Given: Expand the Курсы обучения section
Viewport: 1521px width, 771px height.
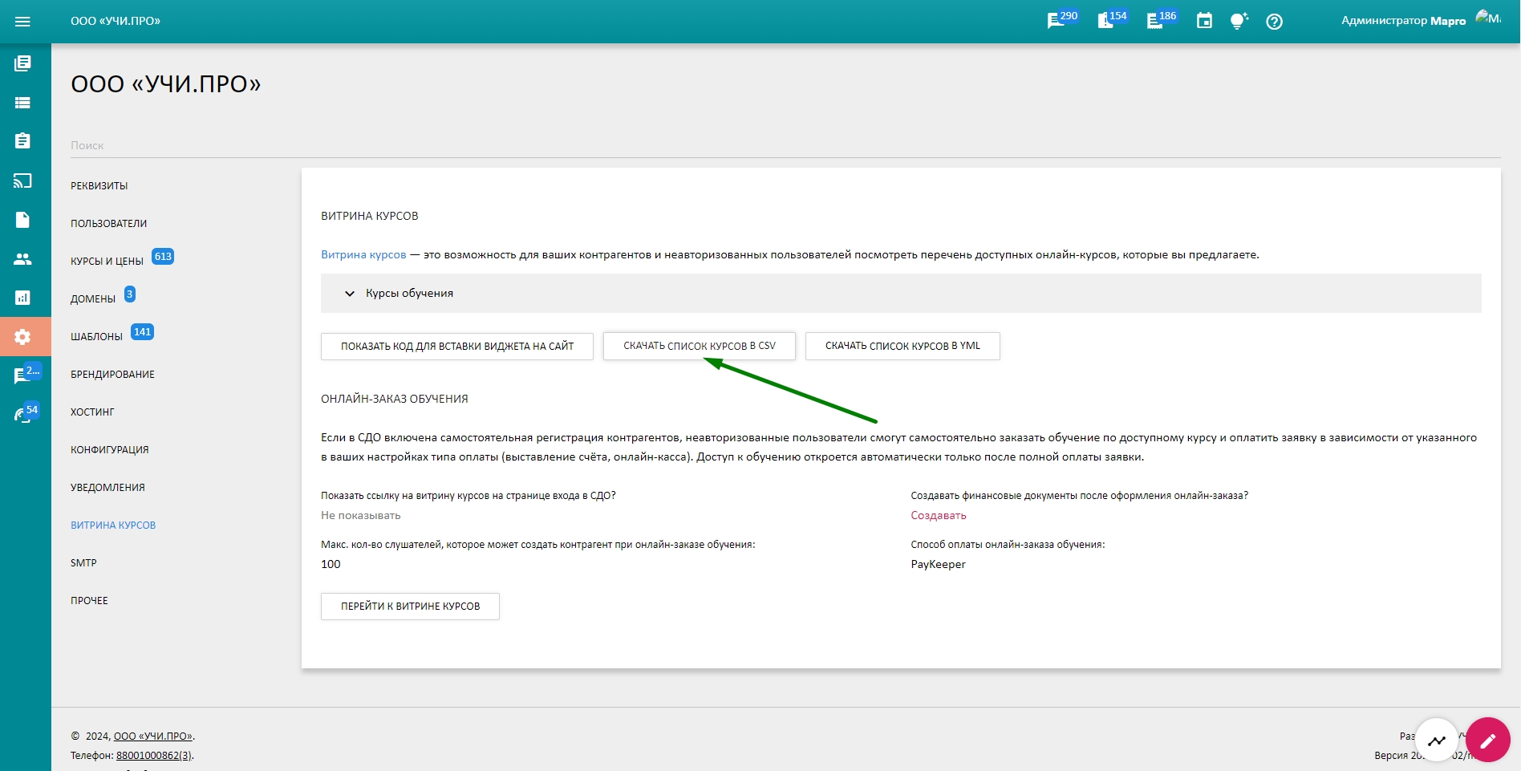Looking at the screenshot, I should point(901,293).
